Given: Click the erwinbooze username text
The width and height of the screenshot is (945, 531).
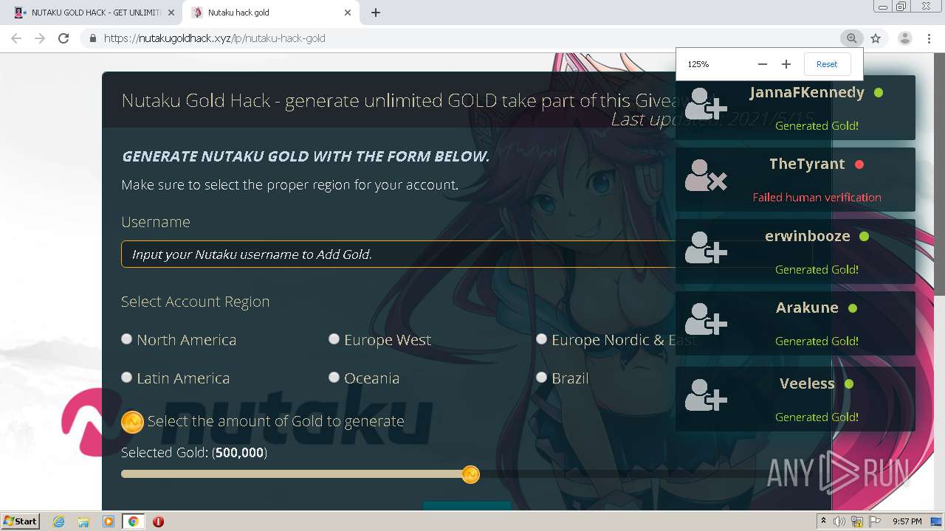Looking at the screenshot, I should click(808, 236).
